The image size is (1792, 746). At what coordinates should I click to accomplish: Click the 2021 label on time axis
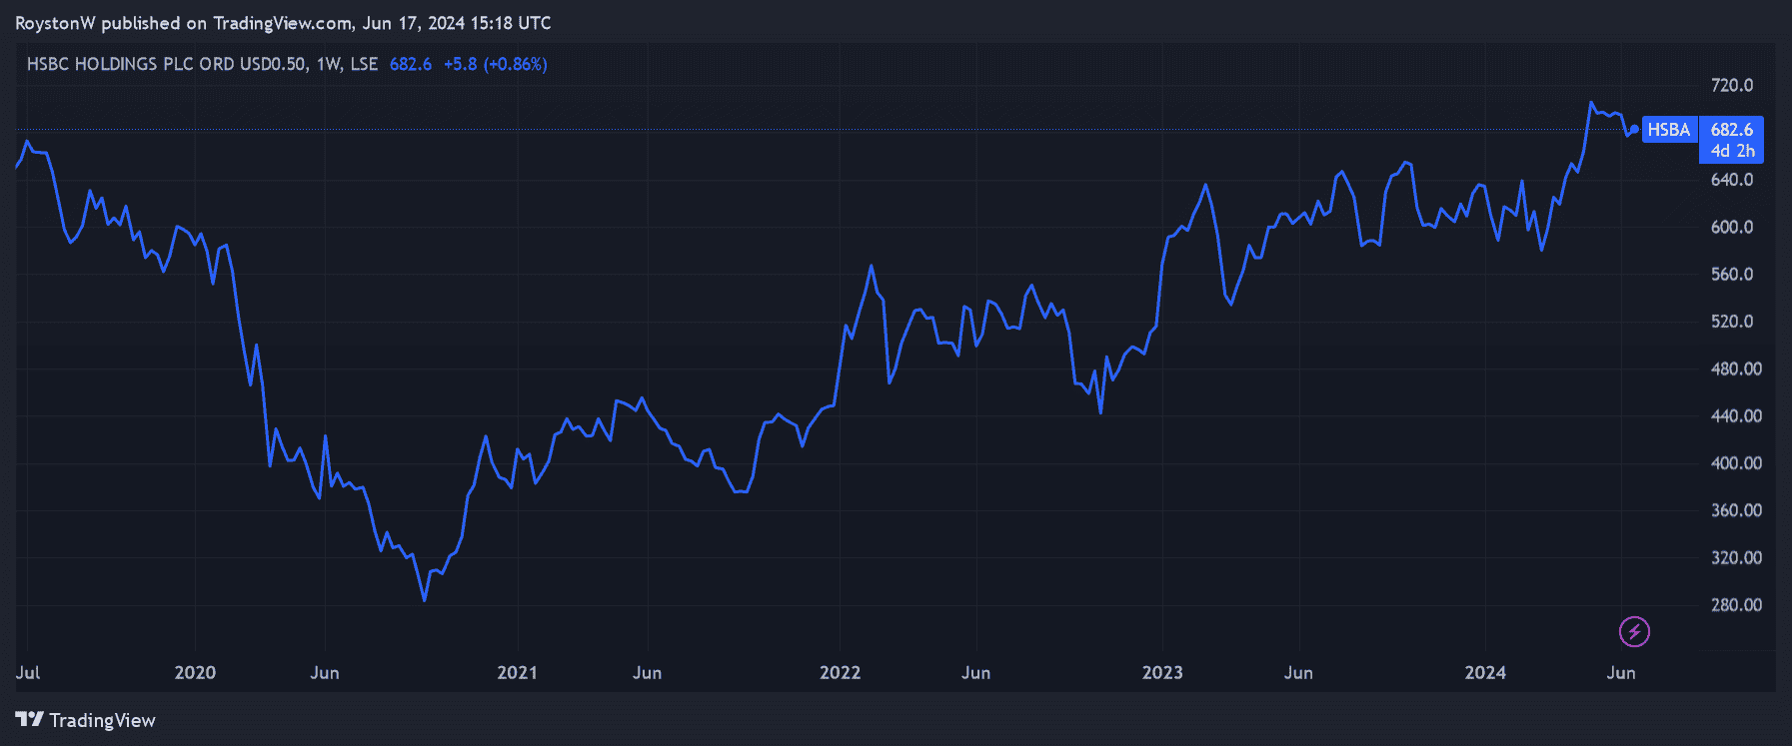click(517, 672)
